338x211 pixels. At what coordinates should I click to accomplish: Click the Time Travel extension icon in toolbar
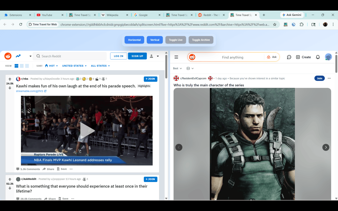pyautogui.click(x=285, y=25)
